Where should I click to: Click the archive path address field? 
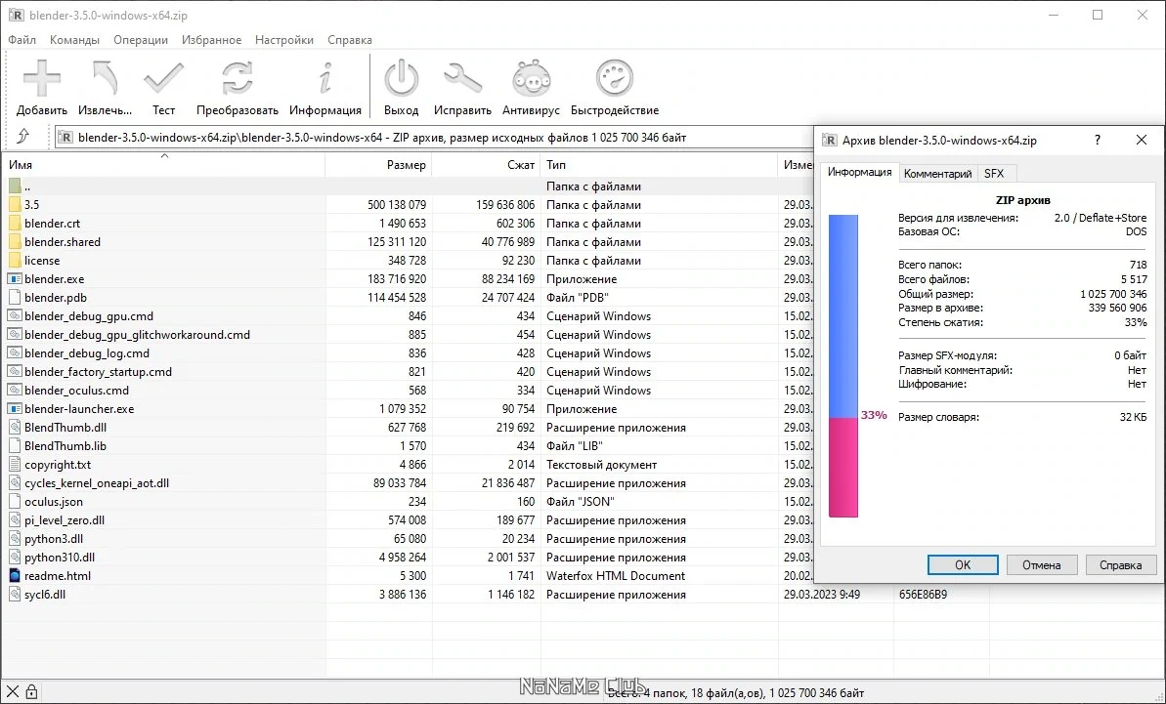pos(434,138)
